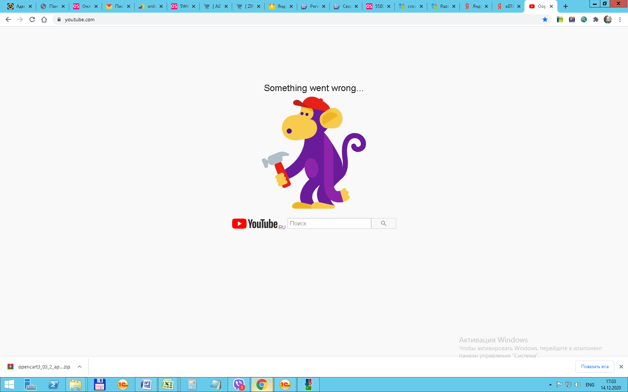Close the active YouTube 'Oop' tab
The image size is (628, 392).
tap(551, 6)
